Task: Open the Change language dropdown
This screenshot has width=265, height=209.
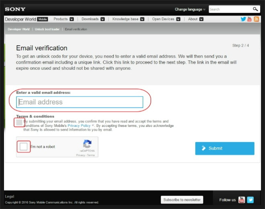Action: 190,10
